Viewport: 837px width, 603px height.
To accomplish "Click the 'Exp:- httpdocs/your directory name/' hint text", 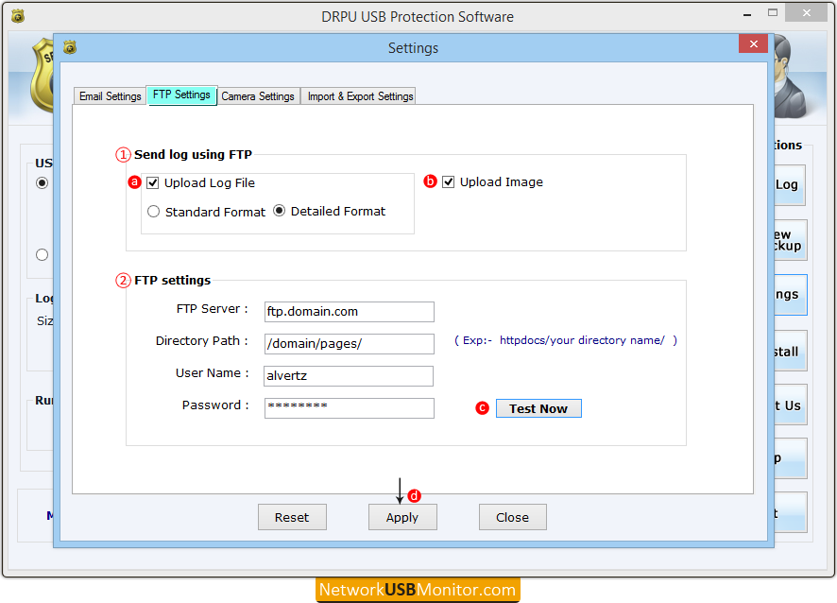I will click(x=565, y=340).
